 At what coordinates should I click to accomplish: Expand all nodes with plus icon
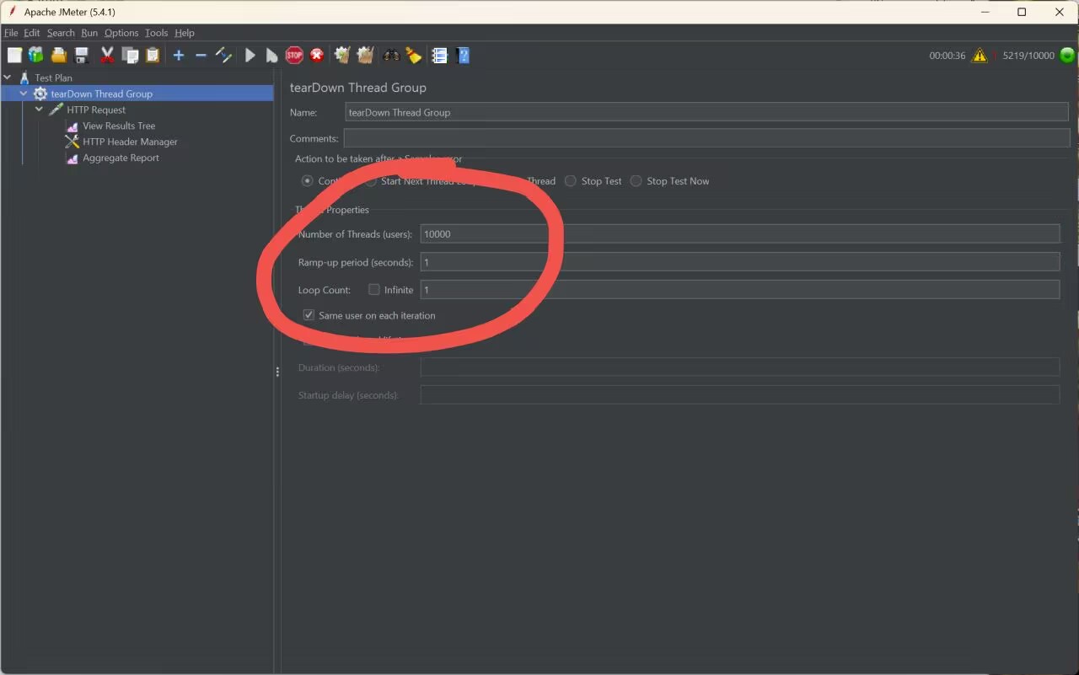pos(179,56)
